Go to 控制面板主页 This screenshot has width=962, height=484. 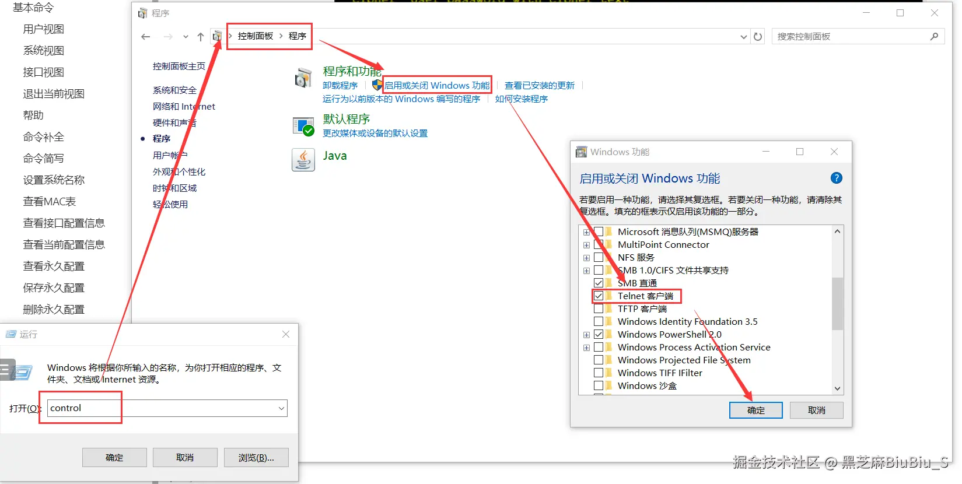[x=179, y=66]
